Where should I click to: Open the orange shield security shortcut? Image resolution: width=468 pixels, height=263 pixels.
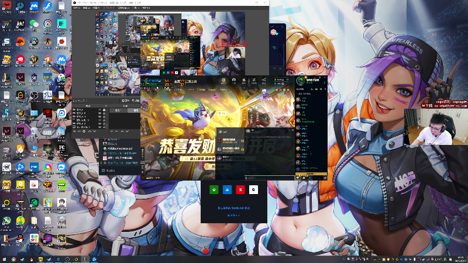click(x=20, y=148)
